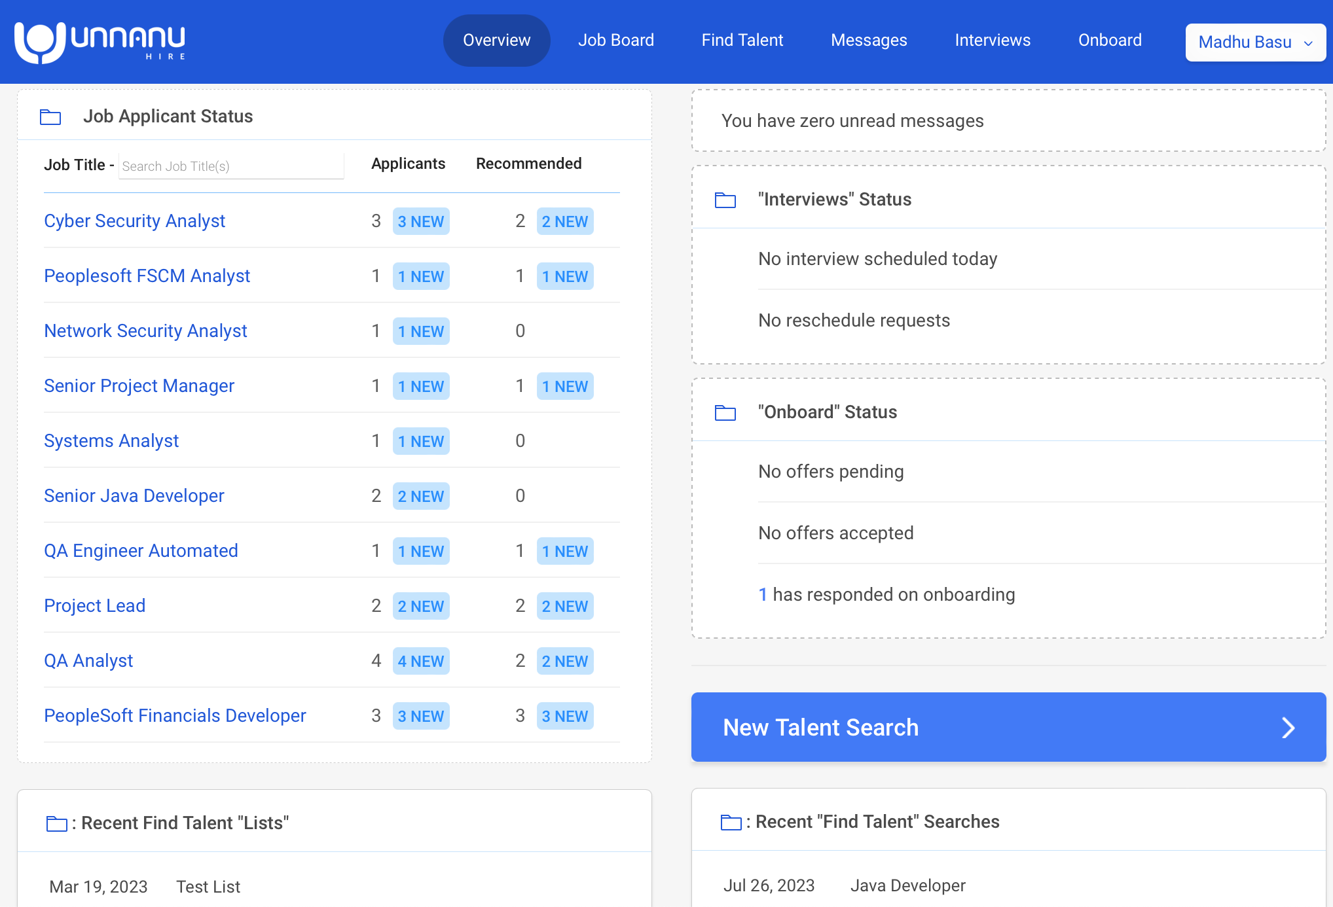Start a New Talent Search
The height and width of the screenshot is (907, 1333).
[x=821, y=728]
